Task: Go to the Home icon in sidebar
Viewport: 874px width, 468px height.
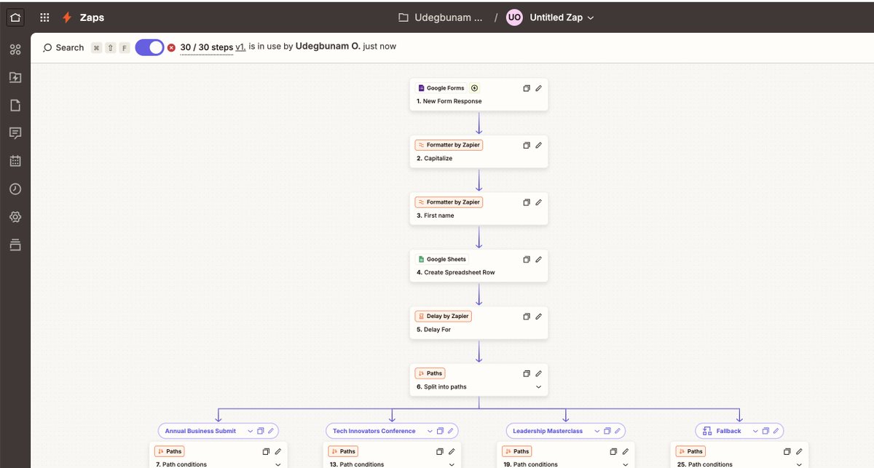Action: click(x=15, y=17)
